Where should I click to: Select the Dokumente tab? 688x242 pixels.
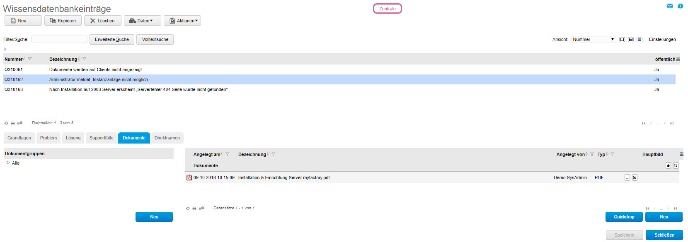(x=134, y=138)
